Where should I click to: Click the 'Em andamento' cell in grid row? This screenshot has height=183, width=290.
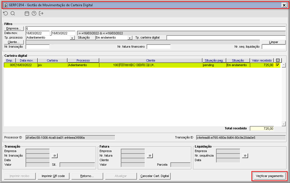coord(238,65)
